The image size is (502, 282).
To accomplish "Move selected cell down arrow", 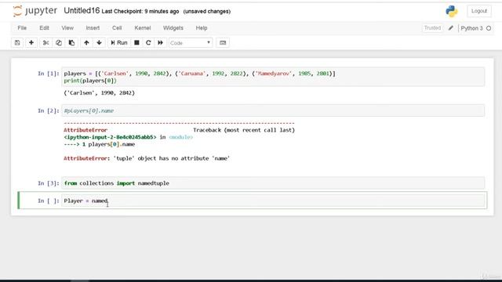I will [x=100, y=42].
